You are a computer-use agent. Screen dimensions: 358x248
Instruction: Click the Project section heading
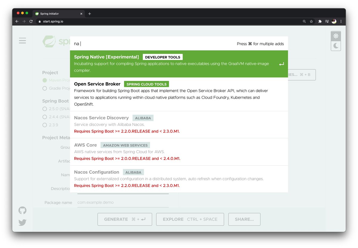coord(50,73)
